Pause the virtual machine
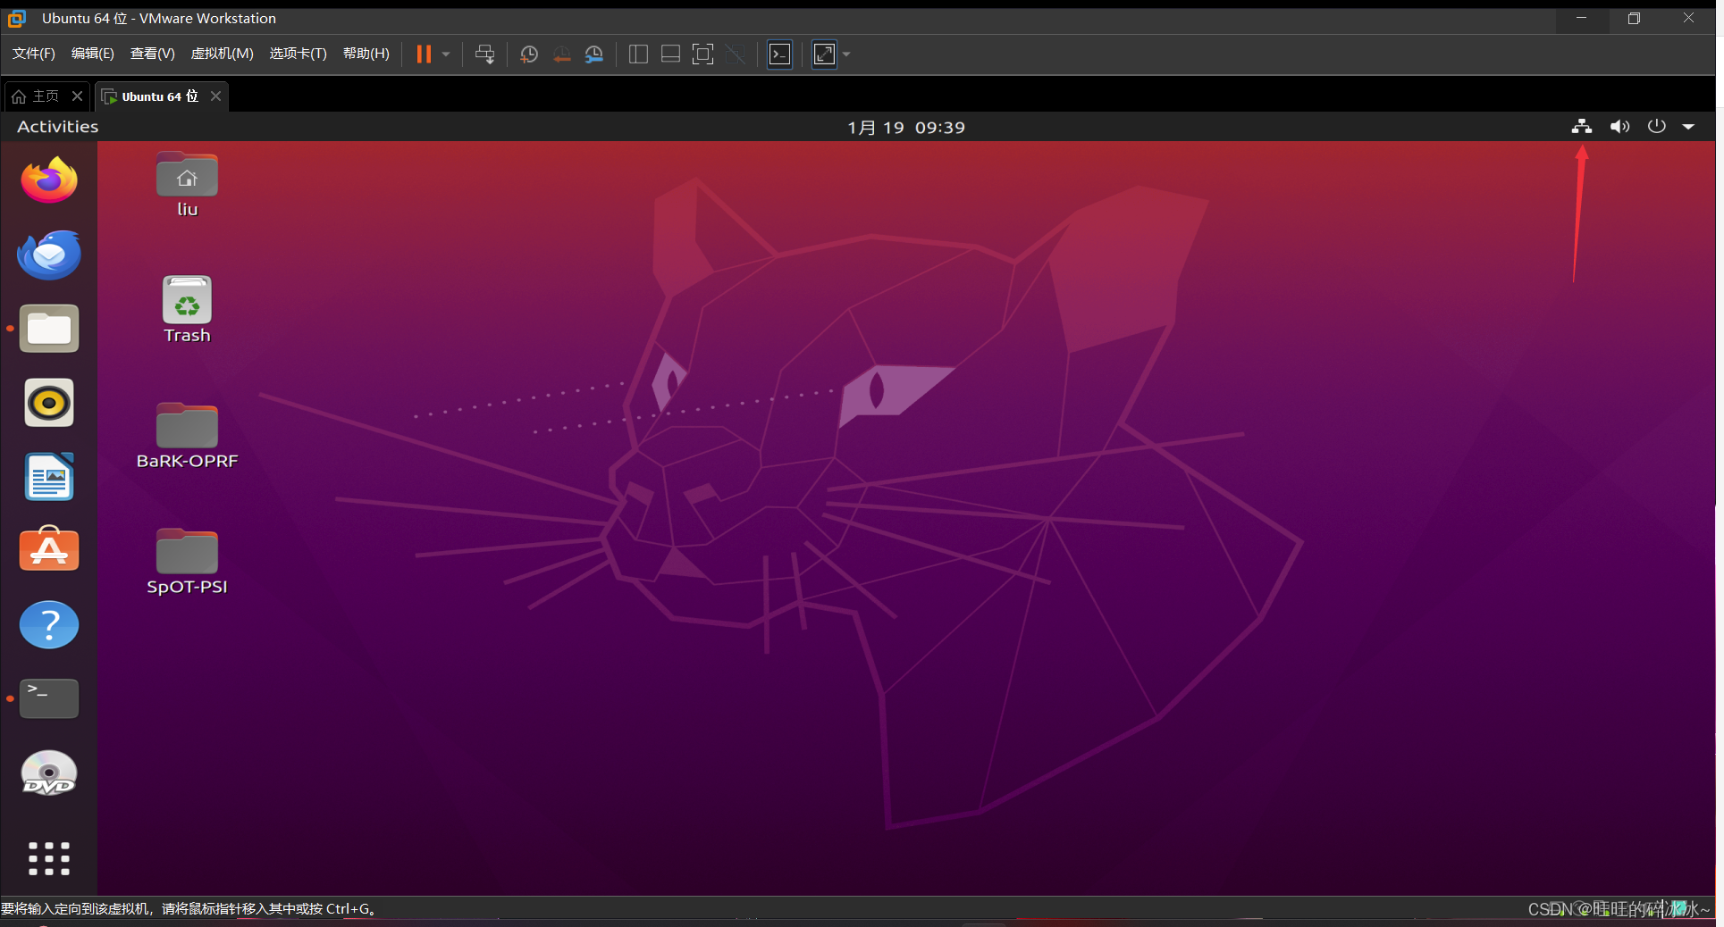Screen dimensions: 1724x927 click(x=424, y=54)
